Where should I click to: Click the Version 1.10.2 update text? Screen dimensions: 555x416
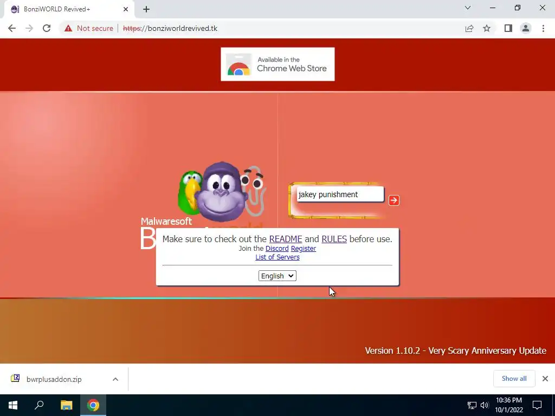(455, 350)
